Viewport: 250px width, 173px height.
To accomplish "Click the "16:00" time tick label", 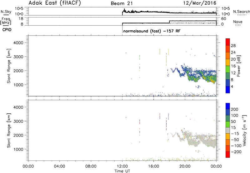I will 153,166.
